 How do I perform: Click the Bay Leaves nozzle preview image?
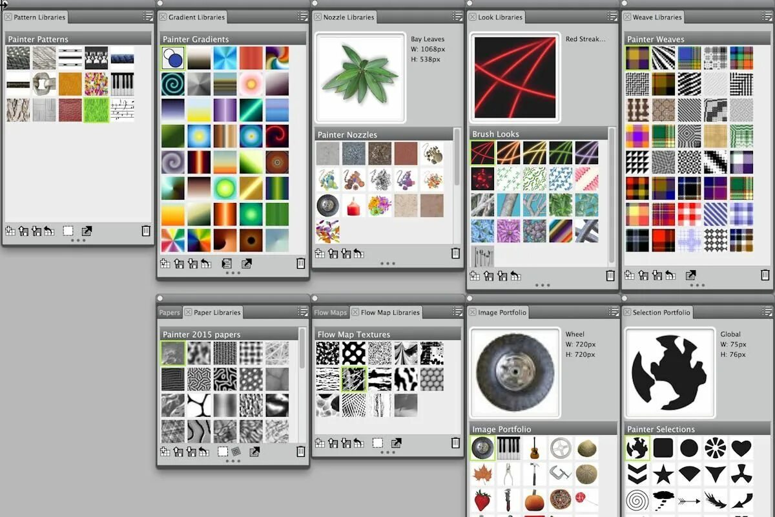pyautogui.click(x=360, y=78)
